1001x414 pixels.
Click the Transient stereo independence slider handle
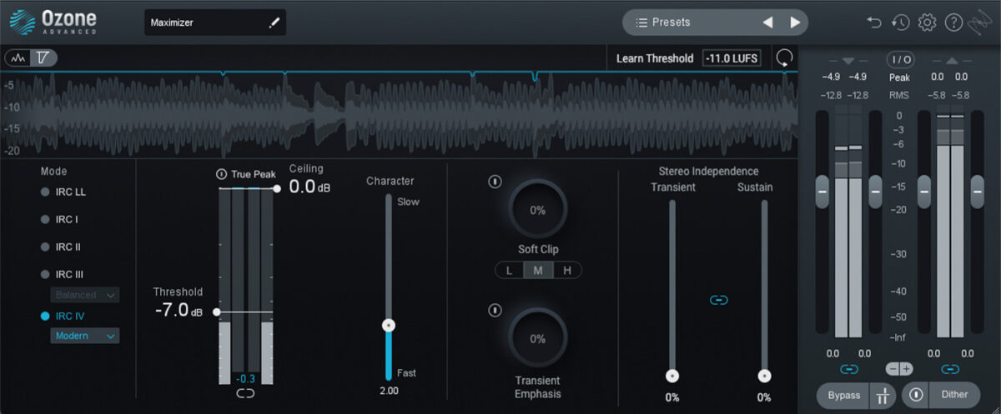point(672,376)
